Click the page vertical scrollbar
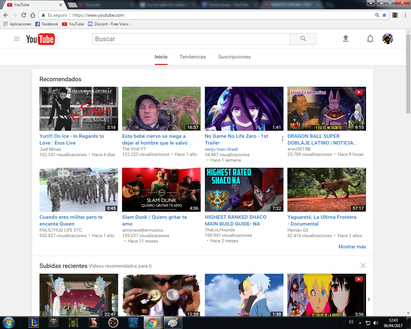 click(x=408, y=73)
